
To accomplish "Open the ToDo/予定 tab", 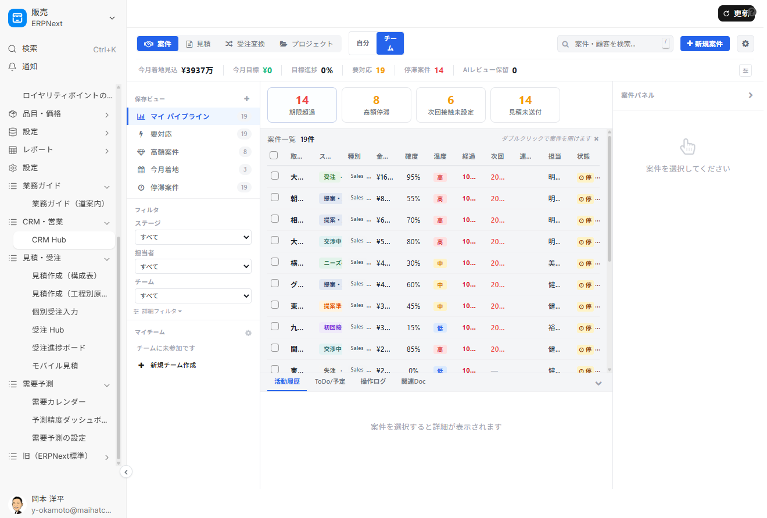I will click(330, 382).
